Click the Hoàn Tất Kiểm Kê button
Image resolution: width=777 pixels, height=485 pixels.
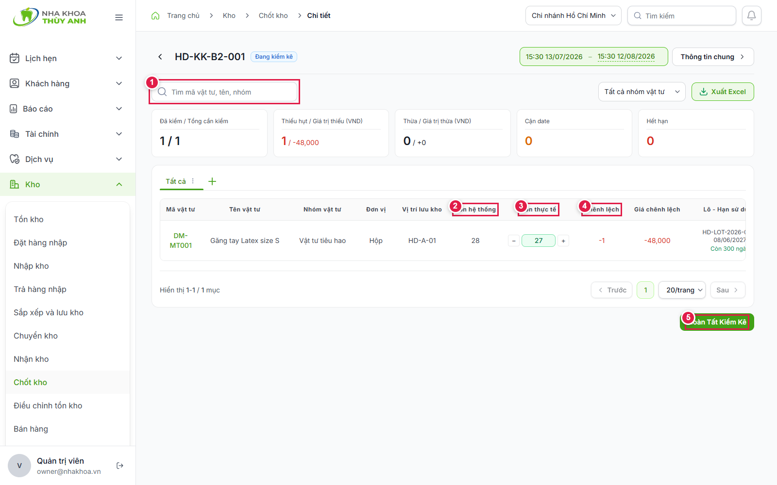point(717,322)
